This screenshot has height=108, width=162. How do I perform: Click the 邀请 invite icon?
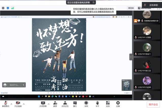tap(55, 104)
